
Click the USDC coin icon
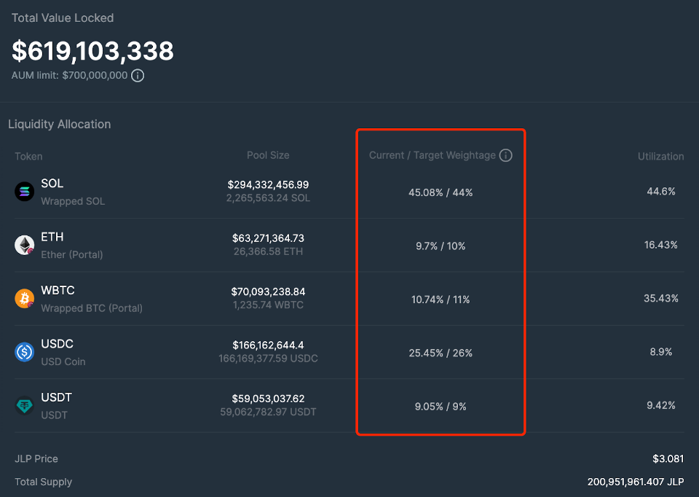click(x=25, y=352)
